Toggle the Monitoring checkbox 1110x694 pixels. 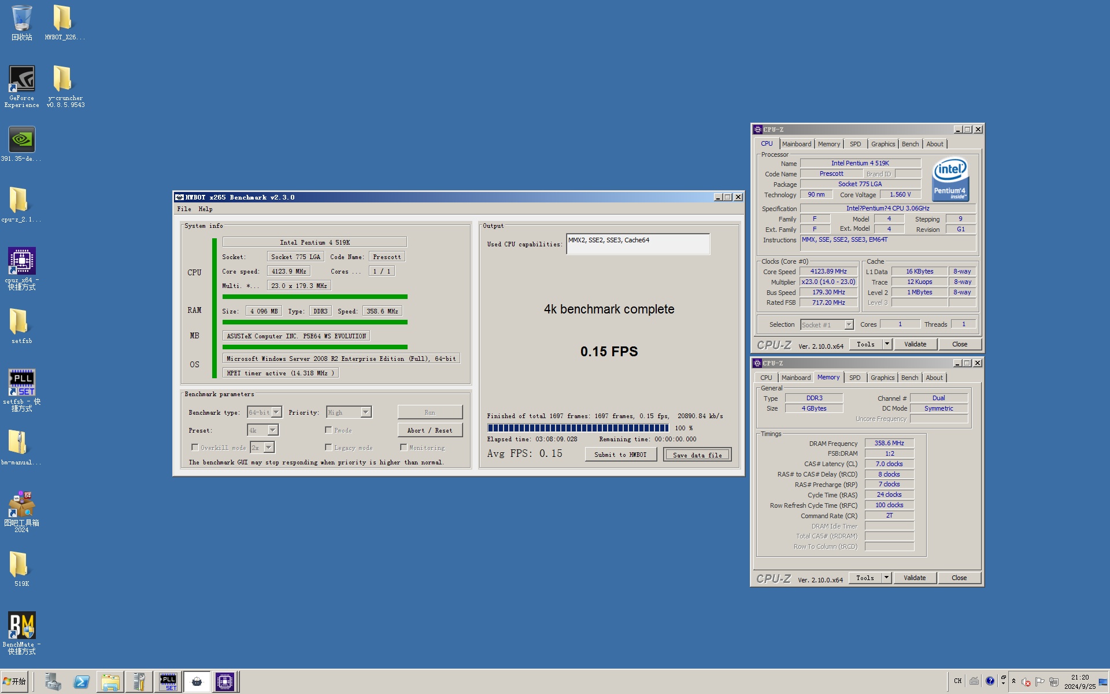pyautogui.click(x=404, y=447)
